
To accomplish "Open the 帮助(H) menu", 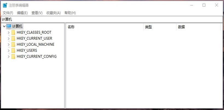I will [x=70, y=13].
